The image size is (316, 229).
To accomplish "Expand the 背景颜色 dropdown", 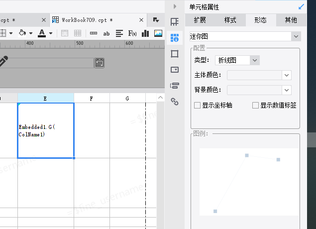I will pyautogui.click(x=259, y=90).
